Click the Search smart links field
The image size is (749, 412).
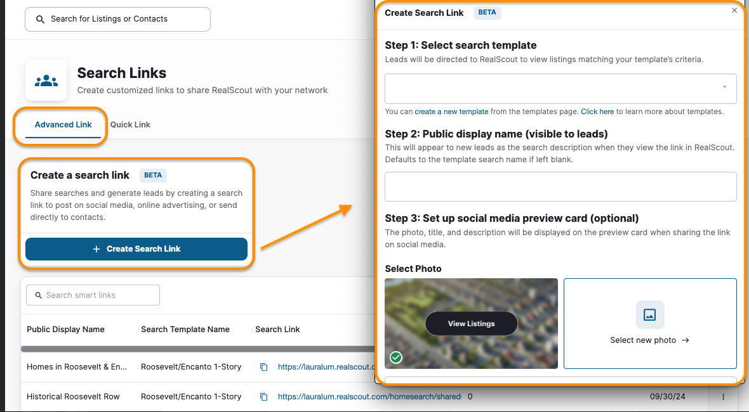click(x=93, y=295)
